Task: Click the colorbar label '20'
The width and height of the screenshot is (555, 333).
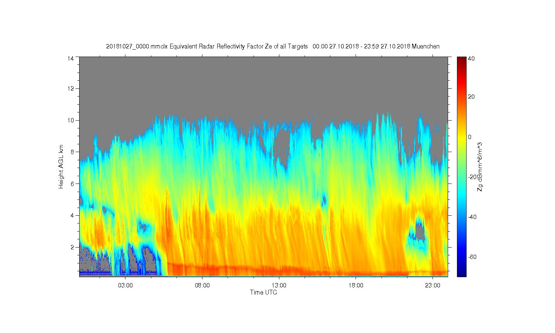Action: point(471,97)
